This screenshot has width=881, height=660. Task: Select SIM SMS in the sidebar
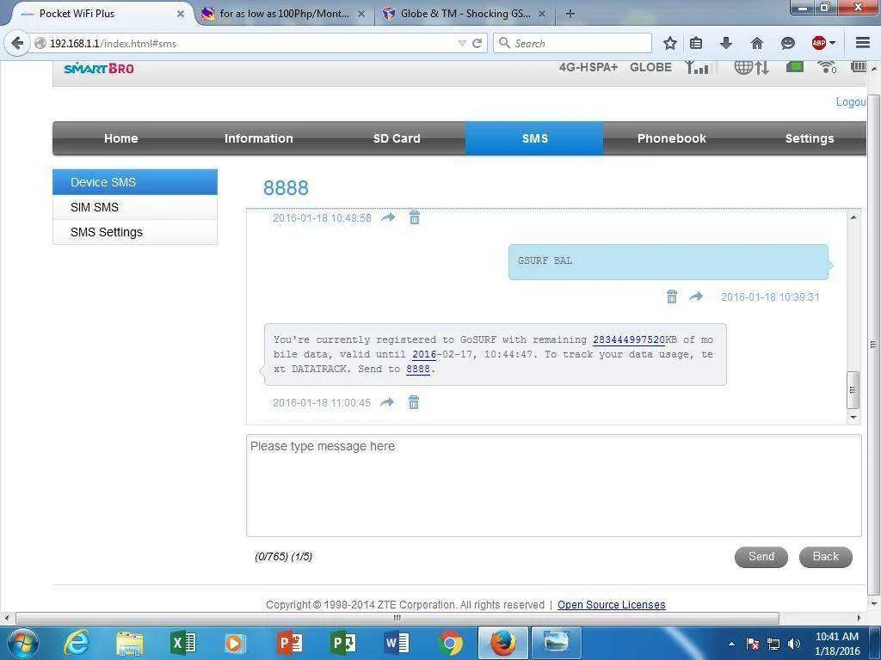(135, 207)
